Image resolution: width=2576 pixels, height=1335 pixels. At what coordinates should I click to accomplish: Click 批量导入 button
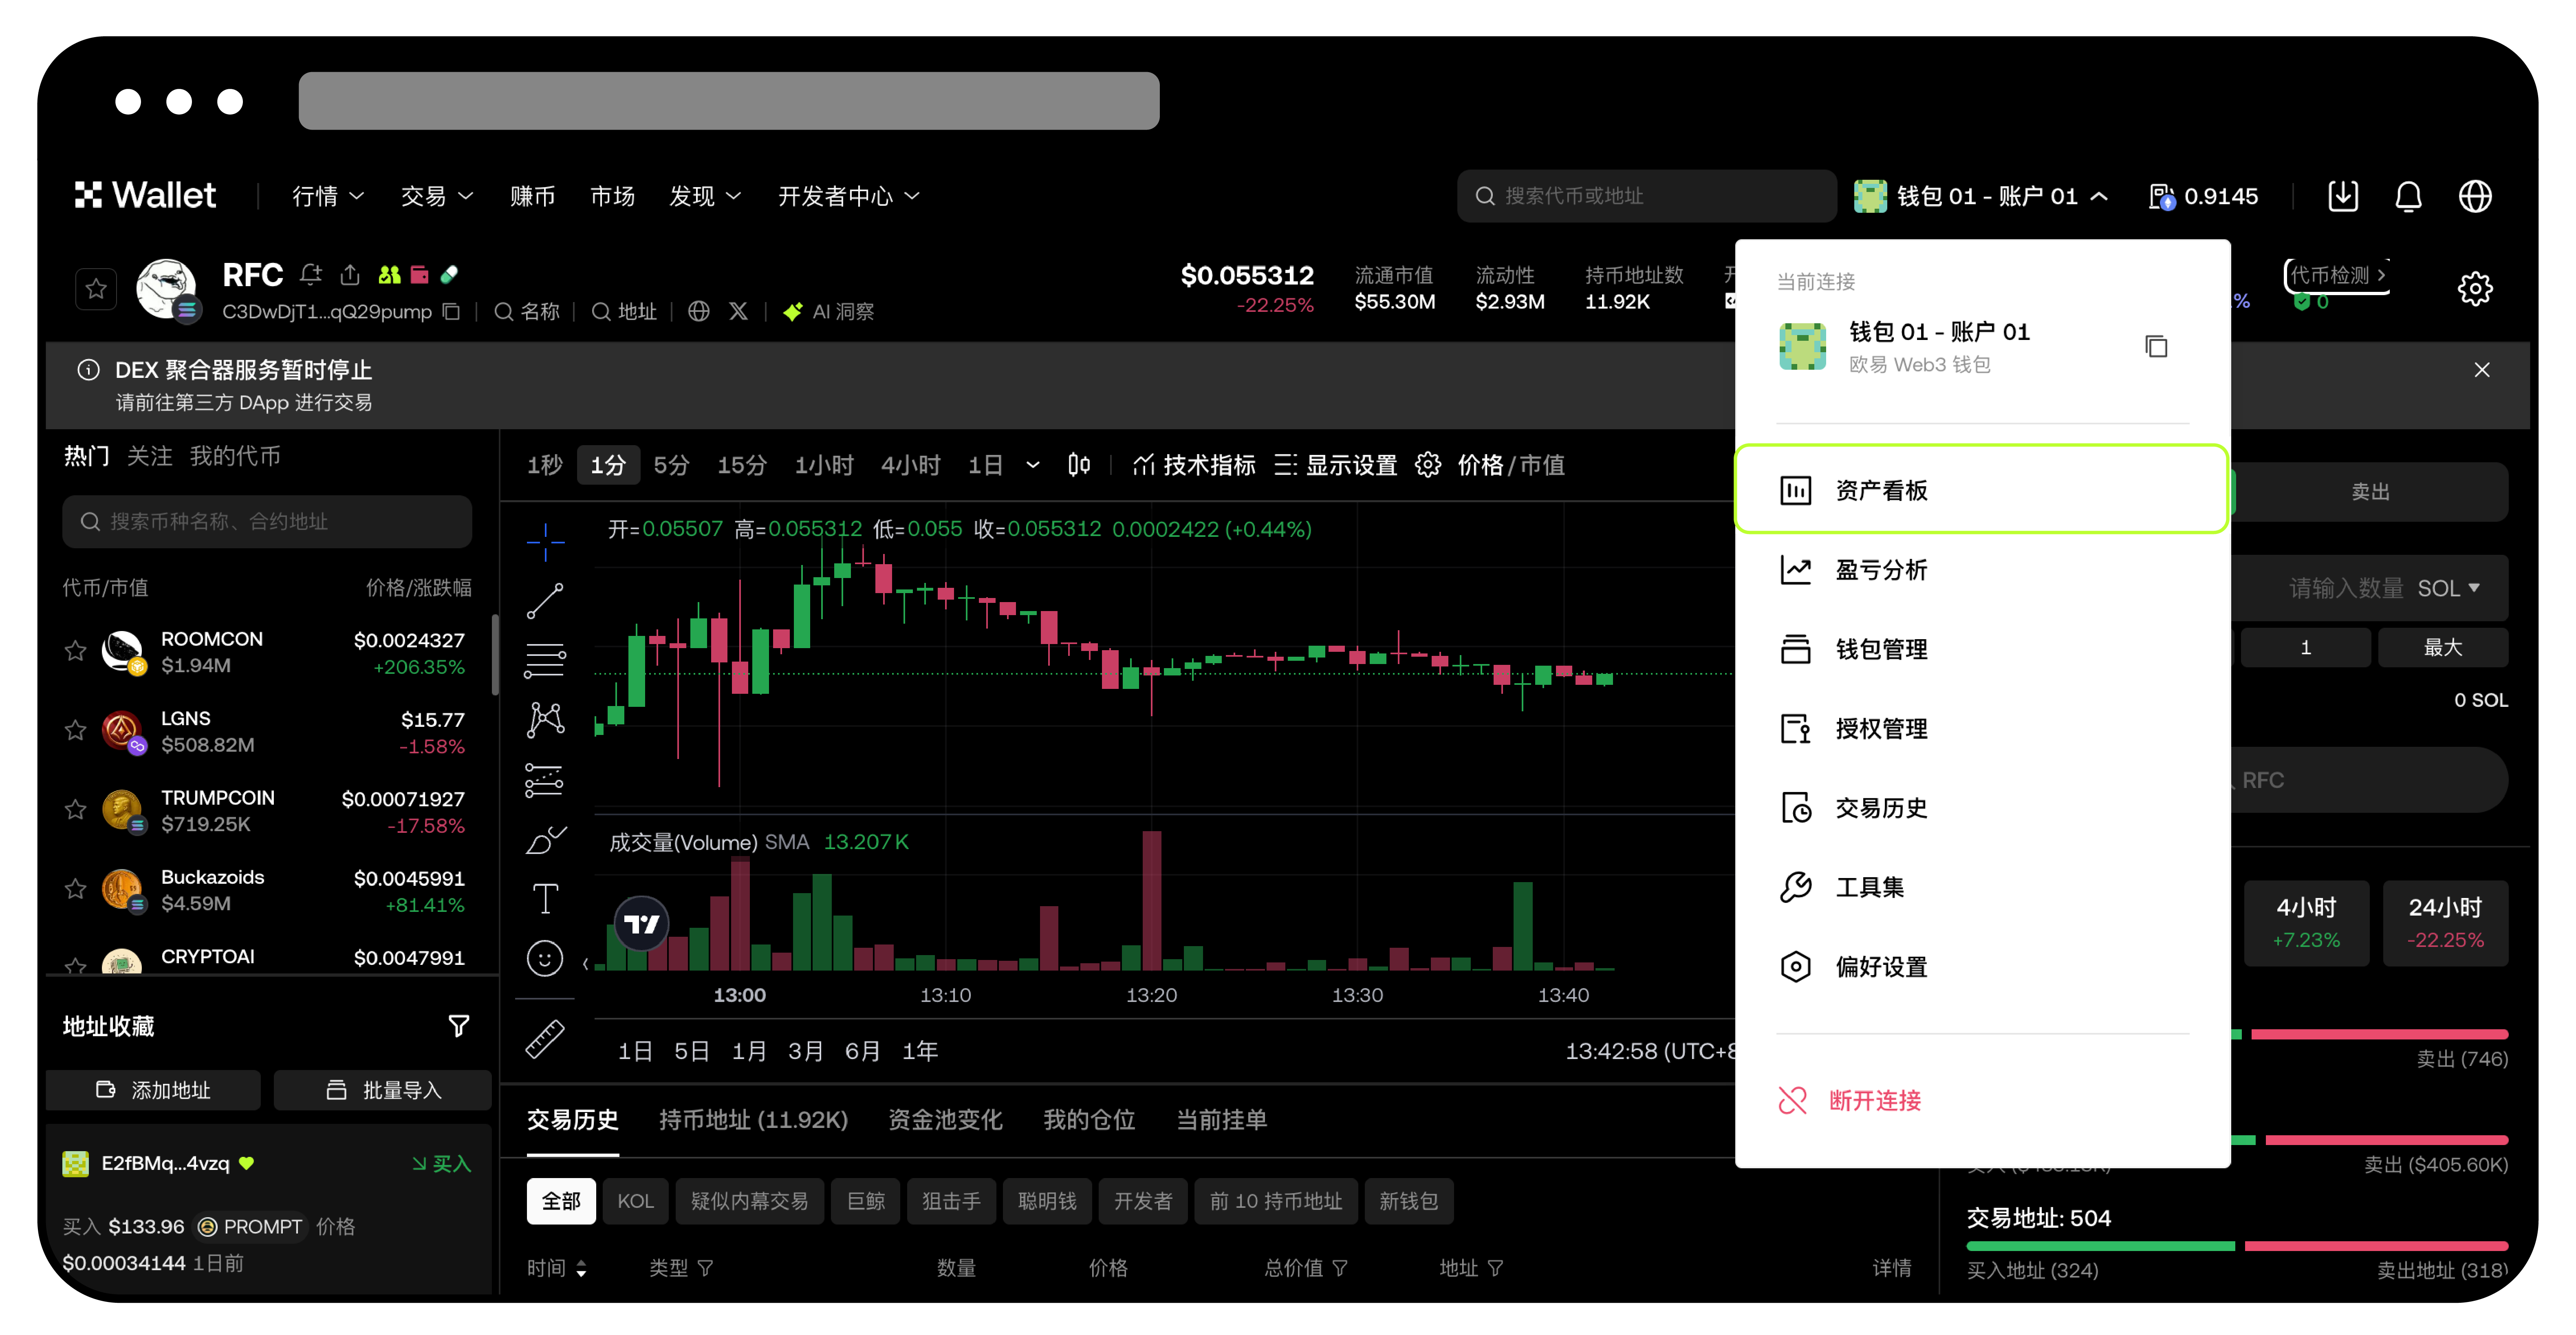[x=384, y=1090]
